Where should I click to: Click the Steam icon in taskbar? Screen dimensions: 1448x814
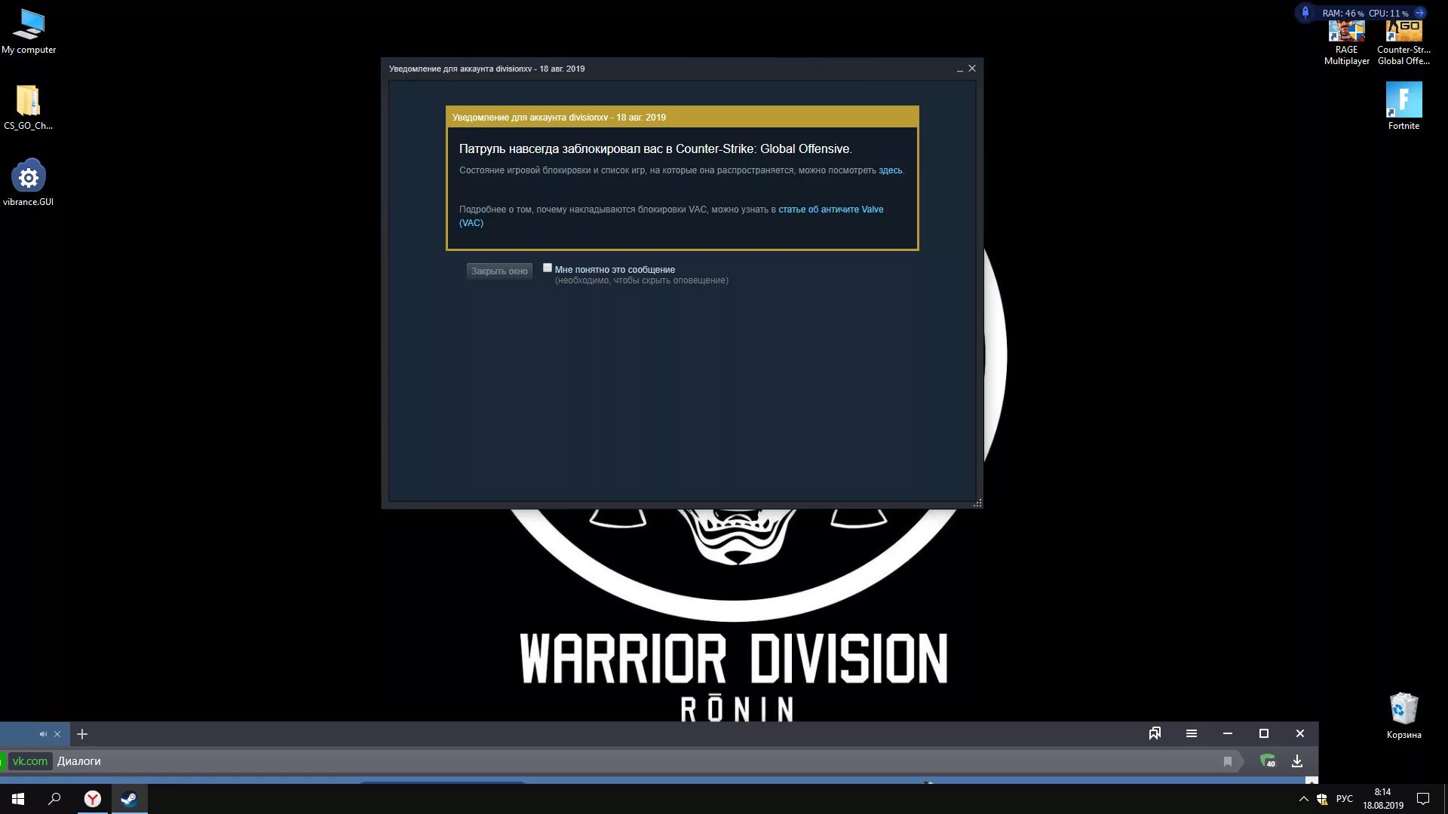point(128,798)
